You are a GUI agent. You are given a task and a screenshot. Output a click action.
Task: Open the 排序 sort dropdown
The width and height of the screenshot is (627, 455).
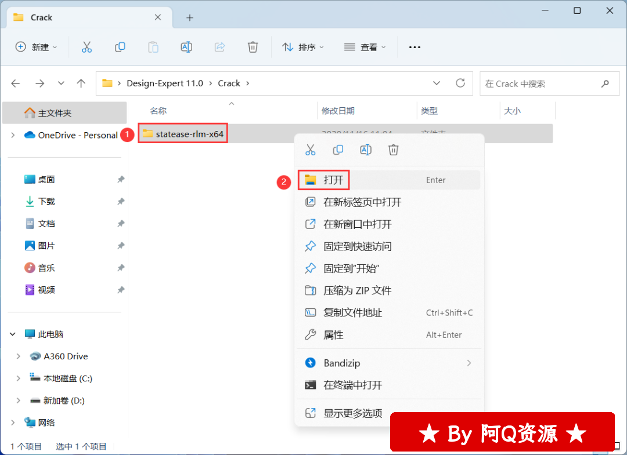(303, 47)
